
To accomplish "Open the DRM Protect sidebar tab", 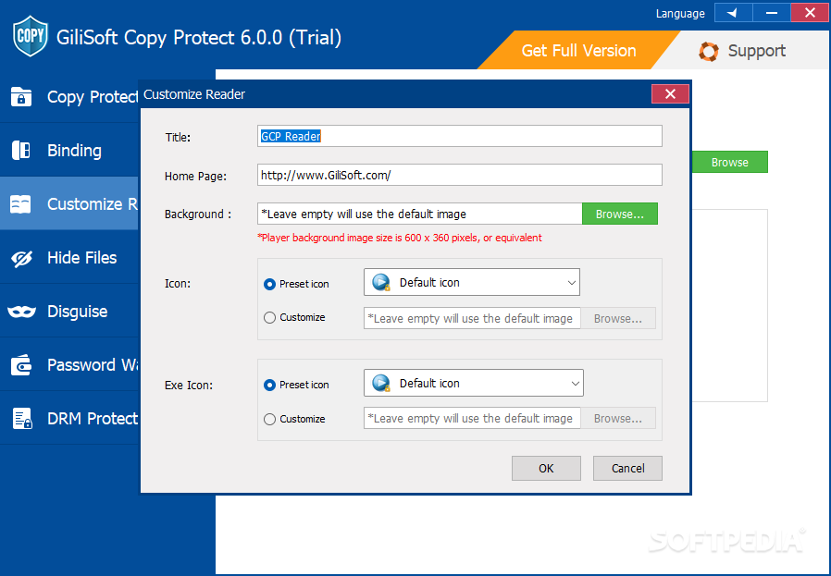I will (68, 418).
